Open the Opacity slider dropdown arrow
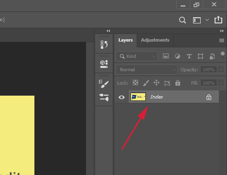 pyautogui.click(x=221, y=70)
